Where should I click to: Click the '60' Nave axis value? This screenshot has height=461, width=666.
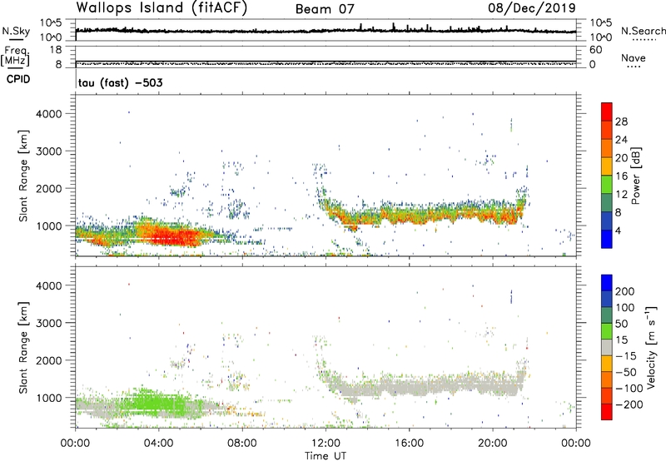595,50
